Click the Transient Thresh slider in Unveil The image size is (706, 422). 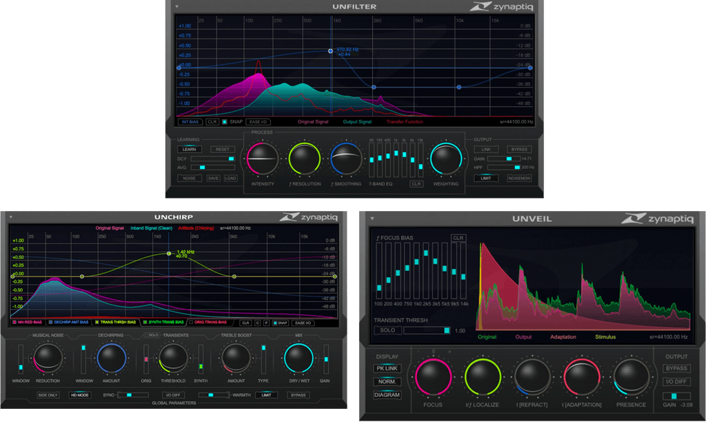(427, 330)
